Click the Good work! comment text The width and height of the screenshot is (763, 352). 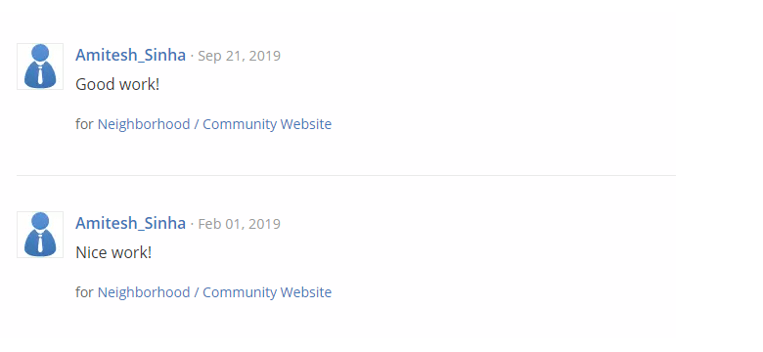pos(117,85)
